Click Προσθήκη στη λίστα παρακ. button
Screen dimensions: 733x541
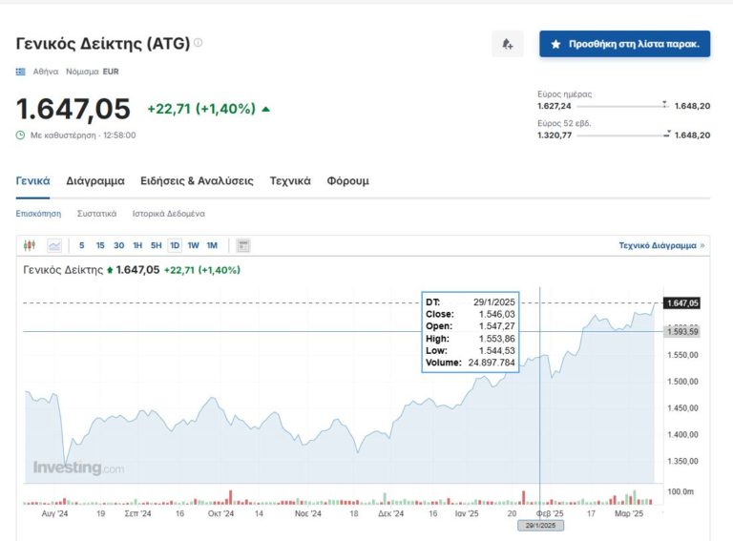[x=624, y=44]
